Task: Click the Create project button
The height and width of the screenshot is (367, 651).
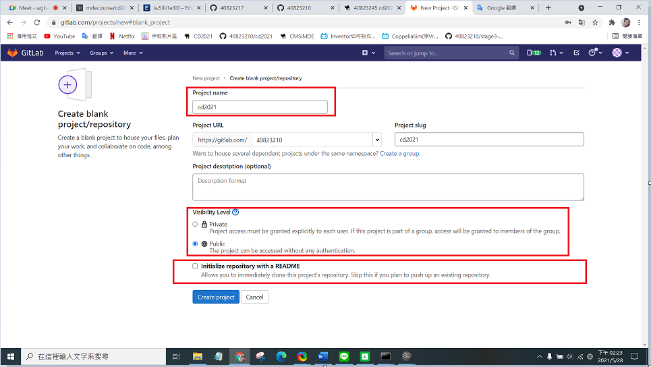Action: click(216, 297)
